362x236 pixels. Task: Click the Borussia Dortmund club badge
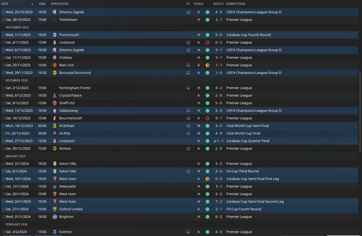point(54,73)
